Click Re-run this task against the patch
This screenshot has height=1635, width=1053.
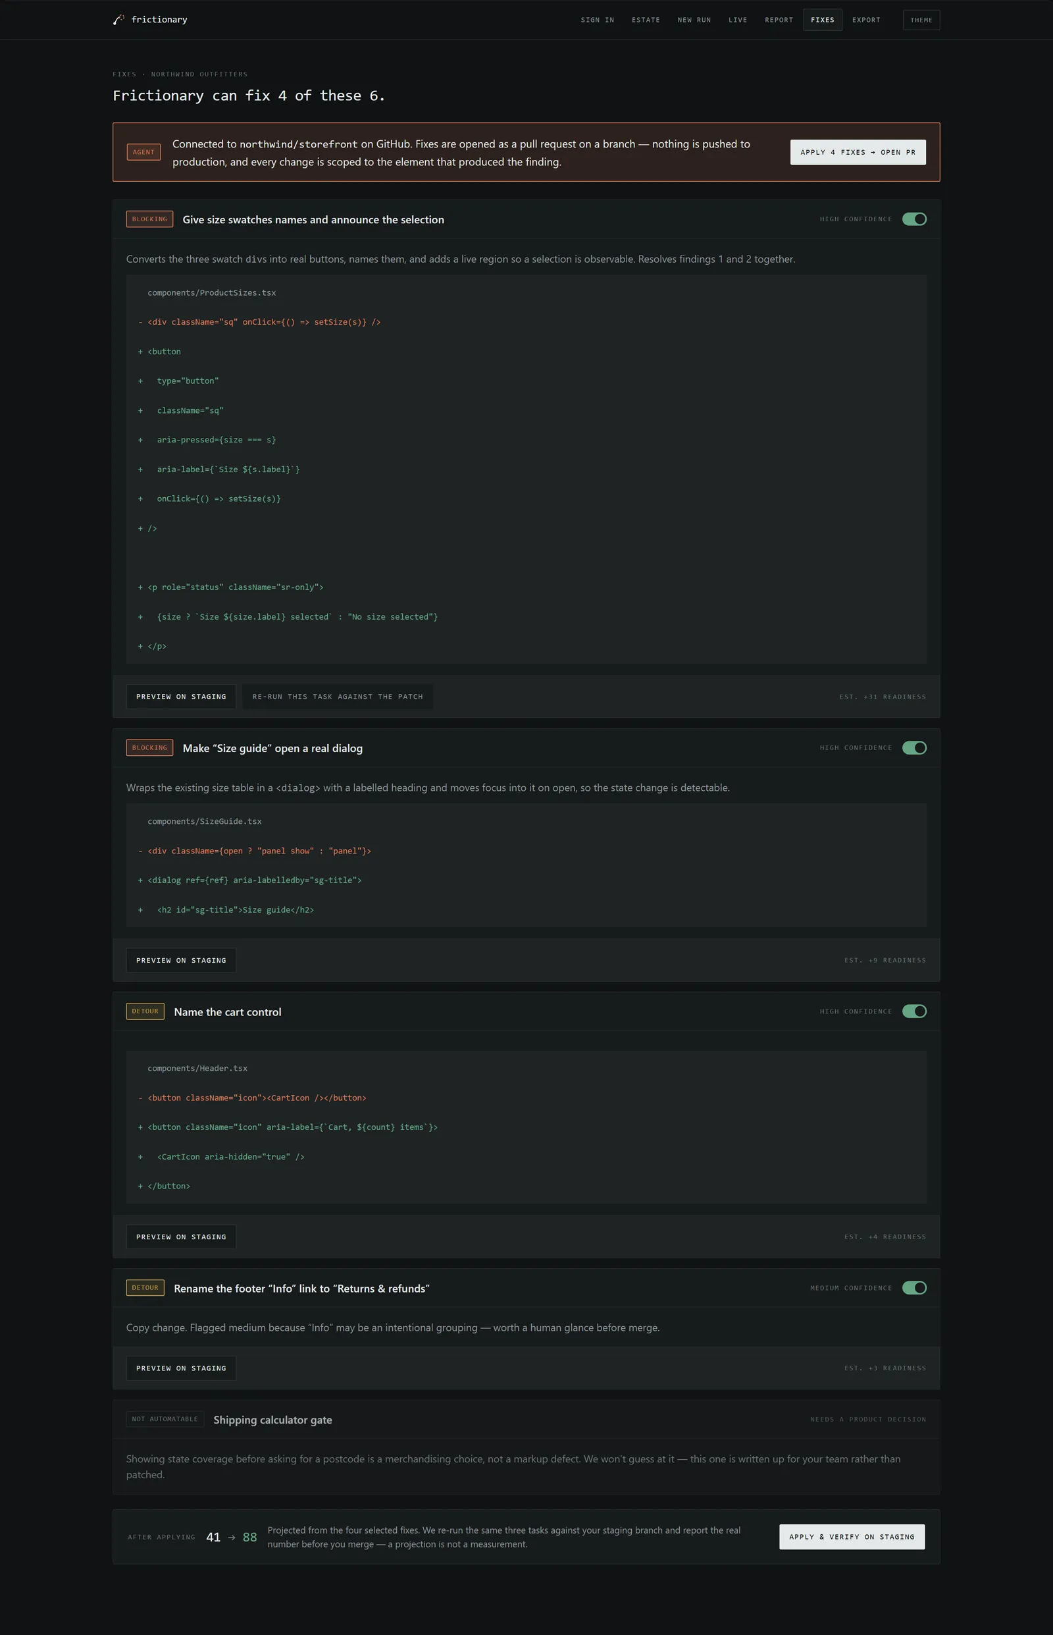click(x=338, y=697)
